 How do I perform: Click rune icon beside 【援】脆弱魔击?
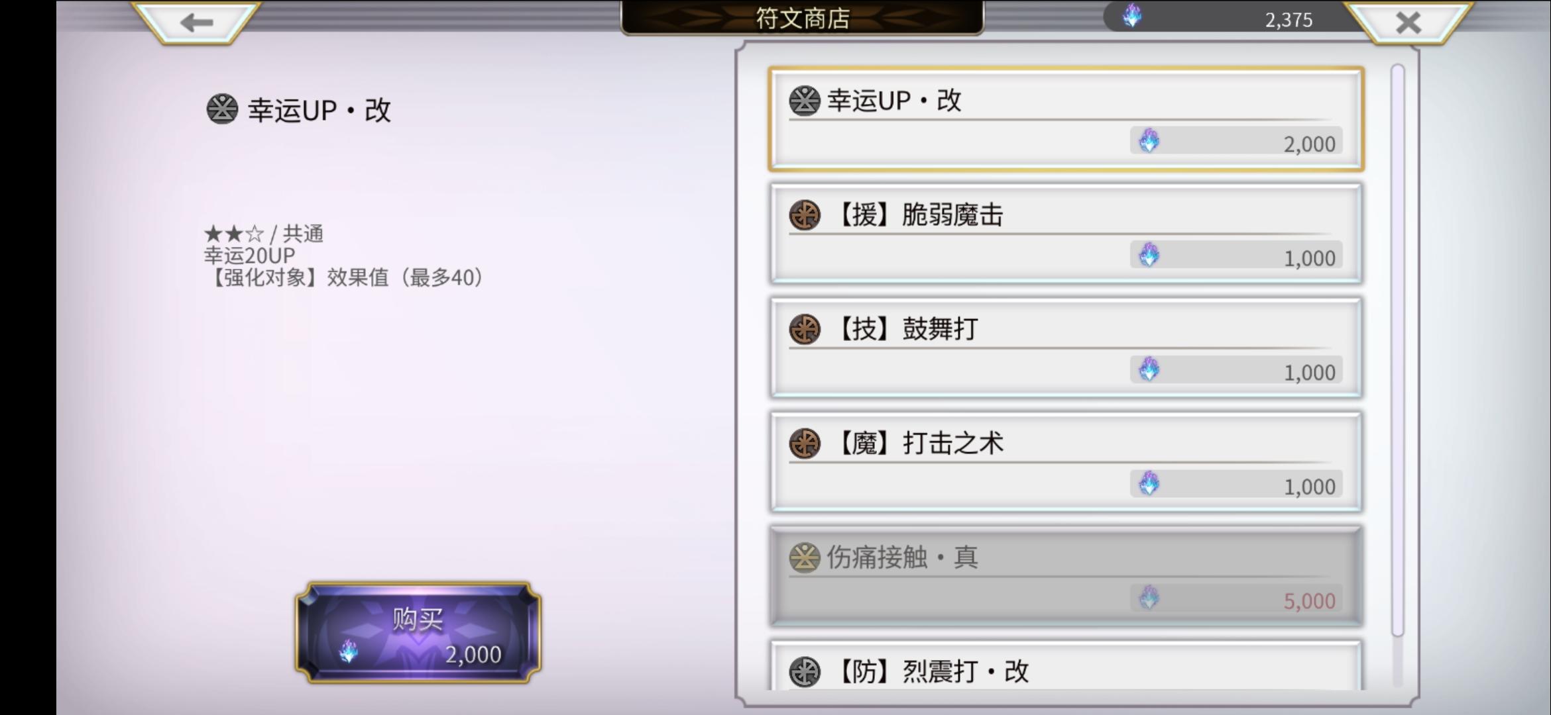pyautogui.click(x=805, y=215)
